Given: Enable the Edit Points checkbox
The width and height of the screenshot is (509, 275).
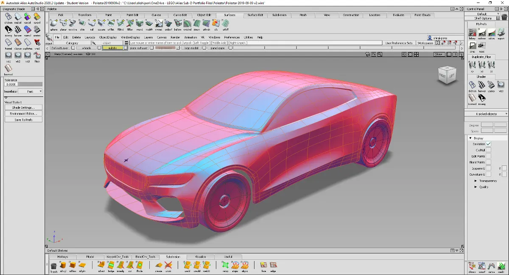Looking at the screenshot, I should point(489,156).
